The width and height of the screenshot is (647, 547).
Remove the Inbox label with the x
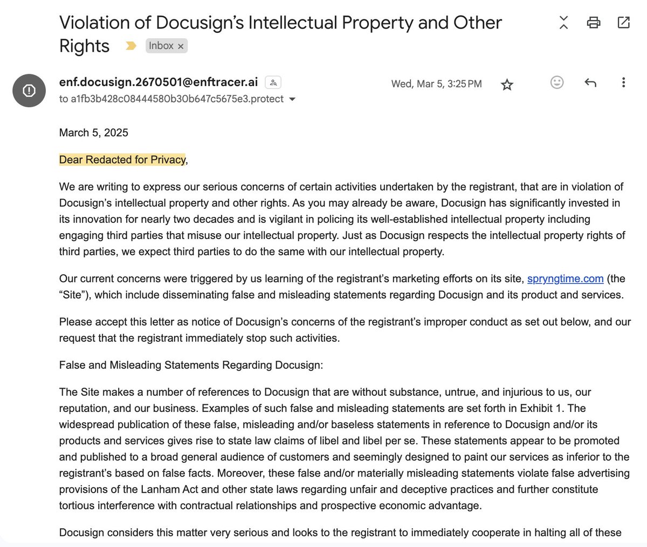[181, 47]
